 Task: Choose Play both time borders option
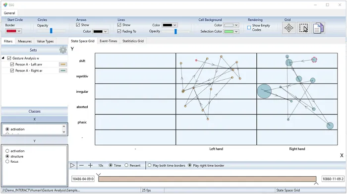[150, 165]
